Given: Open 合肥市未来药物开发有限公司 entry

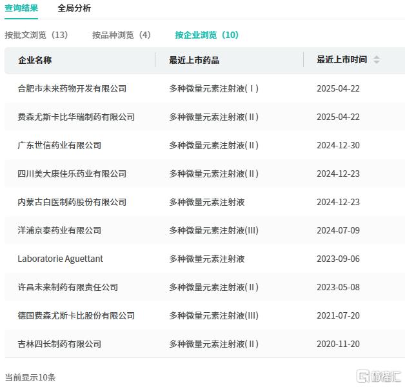Looking at the screenshot, I should point(72,88).
